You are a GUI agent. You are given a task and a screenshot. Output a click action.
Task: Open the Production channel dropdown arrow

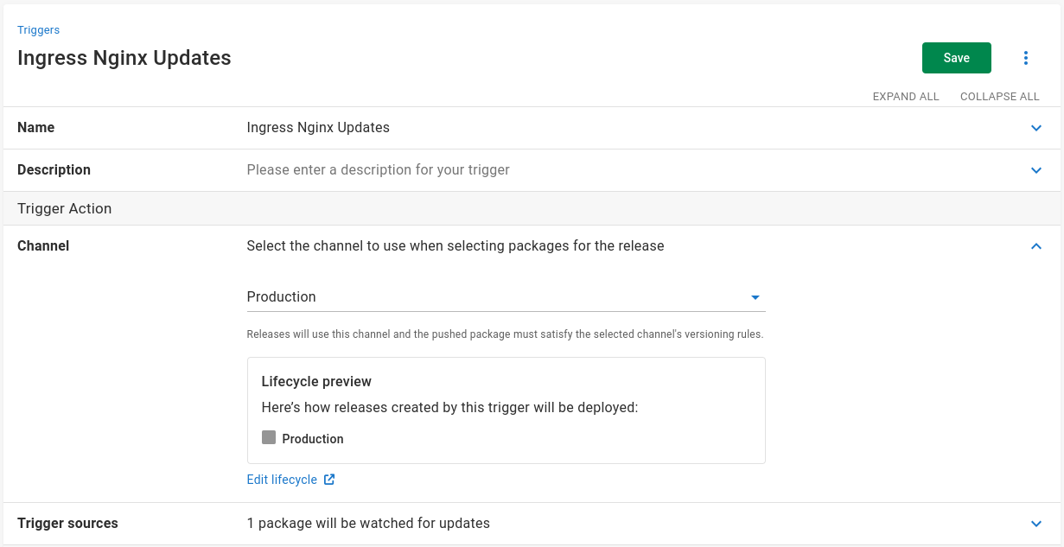point(755,297)
